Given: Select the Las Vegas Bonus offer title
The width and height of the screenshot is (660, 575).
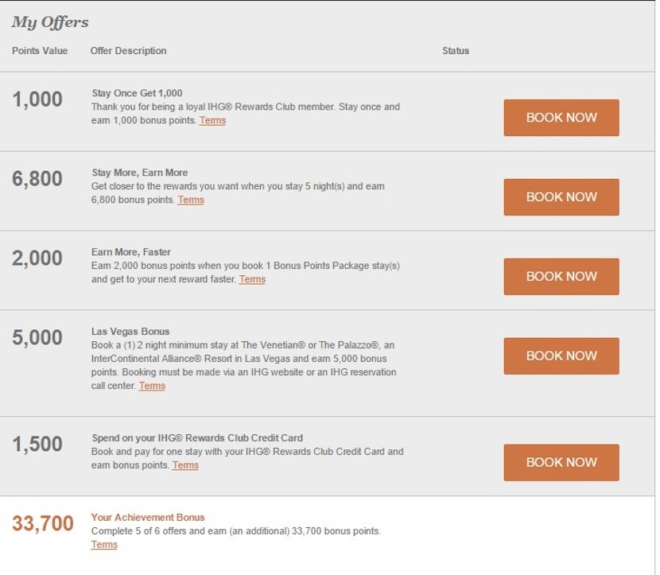Looking at the screenshot, I should coord(130,332).
